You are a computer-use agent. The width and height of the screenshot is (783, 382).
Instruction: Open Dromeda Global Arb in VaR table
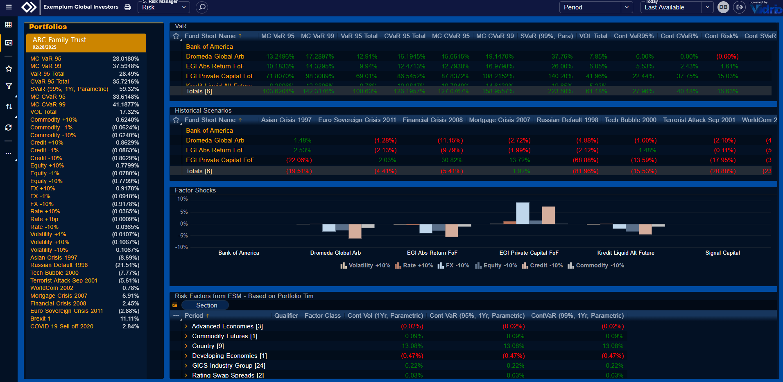[215, 57]
